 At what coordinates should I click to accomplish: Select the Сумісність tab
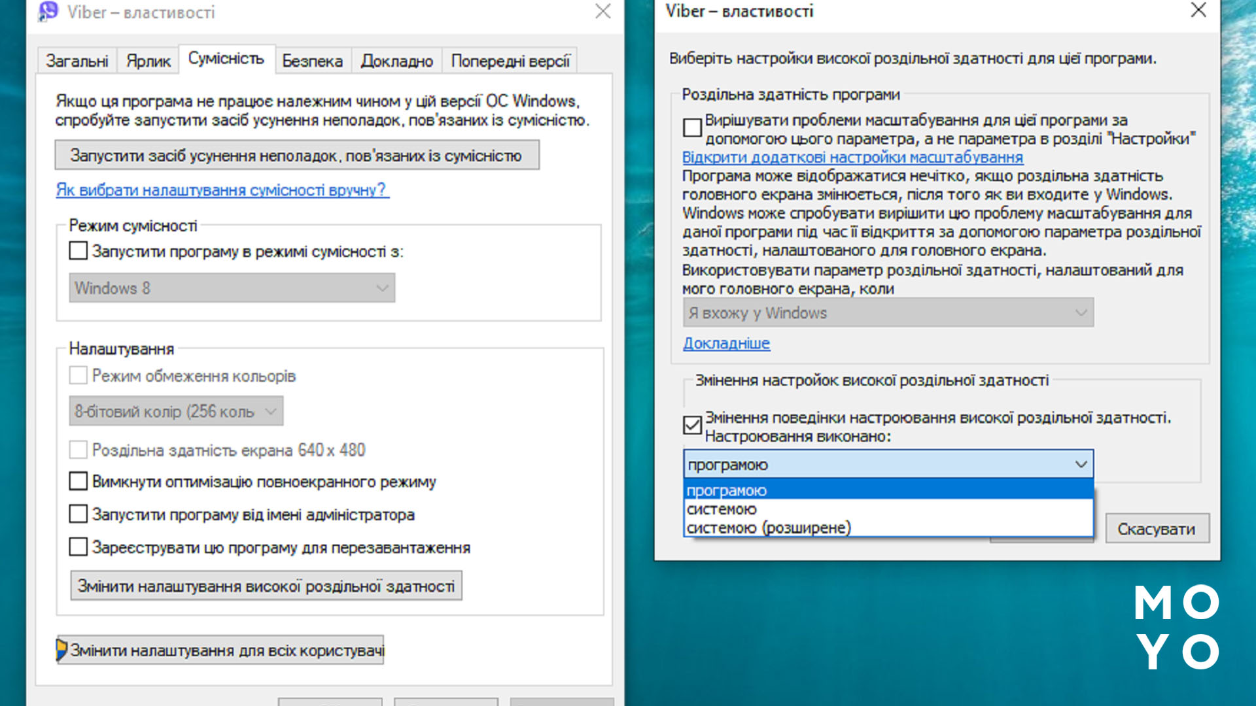226,58
